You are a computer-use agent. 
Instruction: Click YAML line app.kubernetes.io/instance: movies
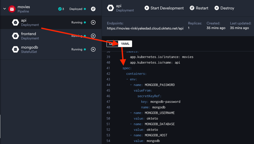[161, 57]
